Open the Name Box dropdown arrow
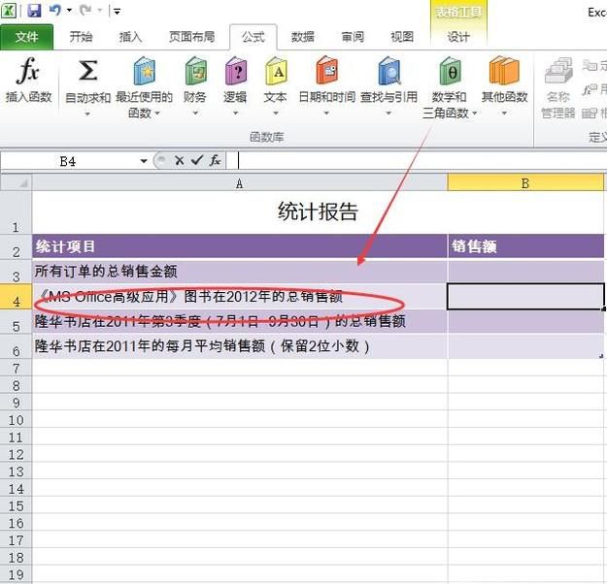The image size is (607, 584). click(x=144, y=161)
